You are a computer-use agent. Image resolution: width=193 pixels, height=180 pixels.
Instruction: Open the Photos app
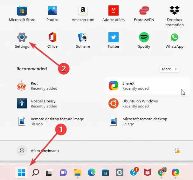[52, 14]
